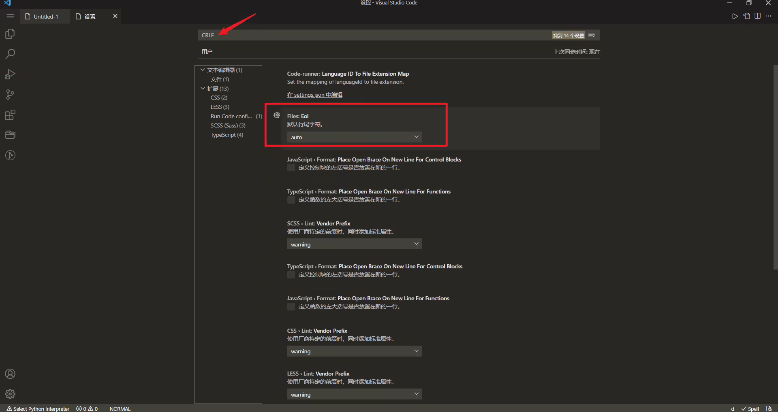Click the Split Editor icon

pos(757,16)
